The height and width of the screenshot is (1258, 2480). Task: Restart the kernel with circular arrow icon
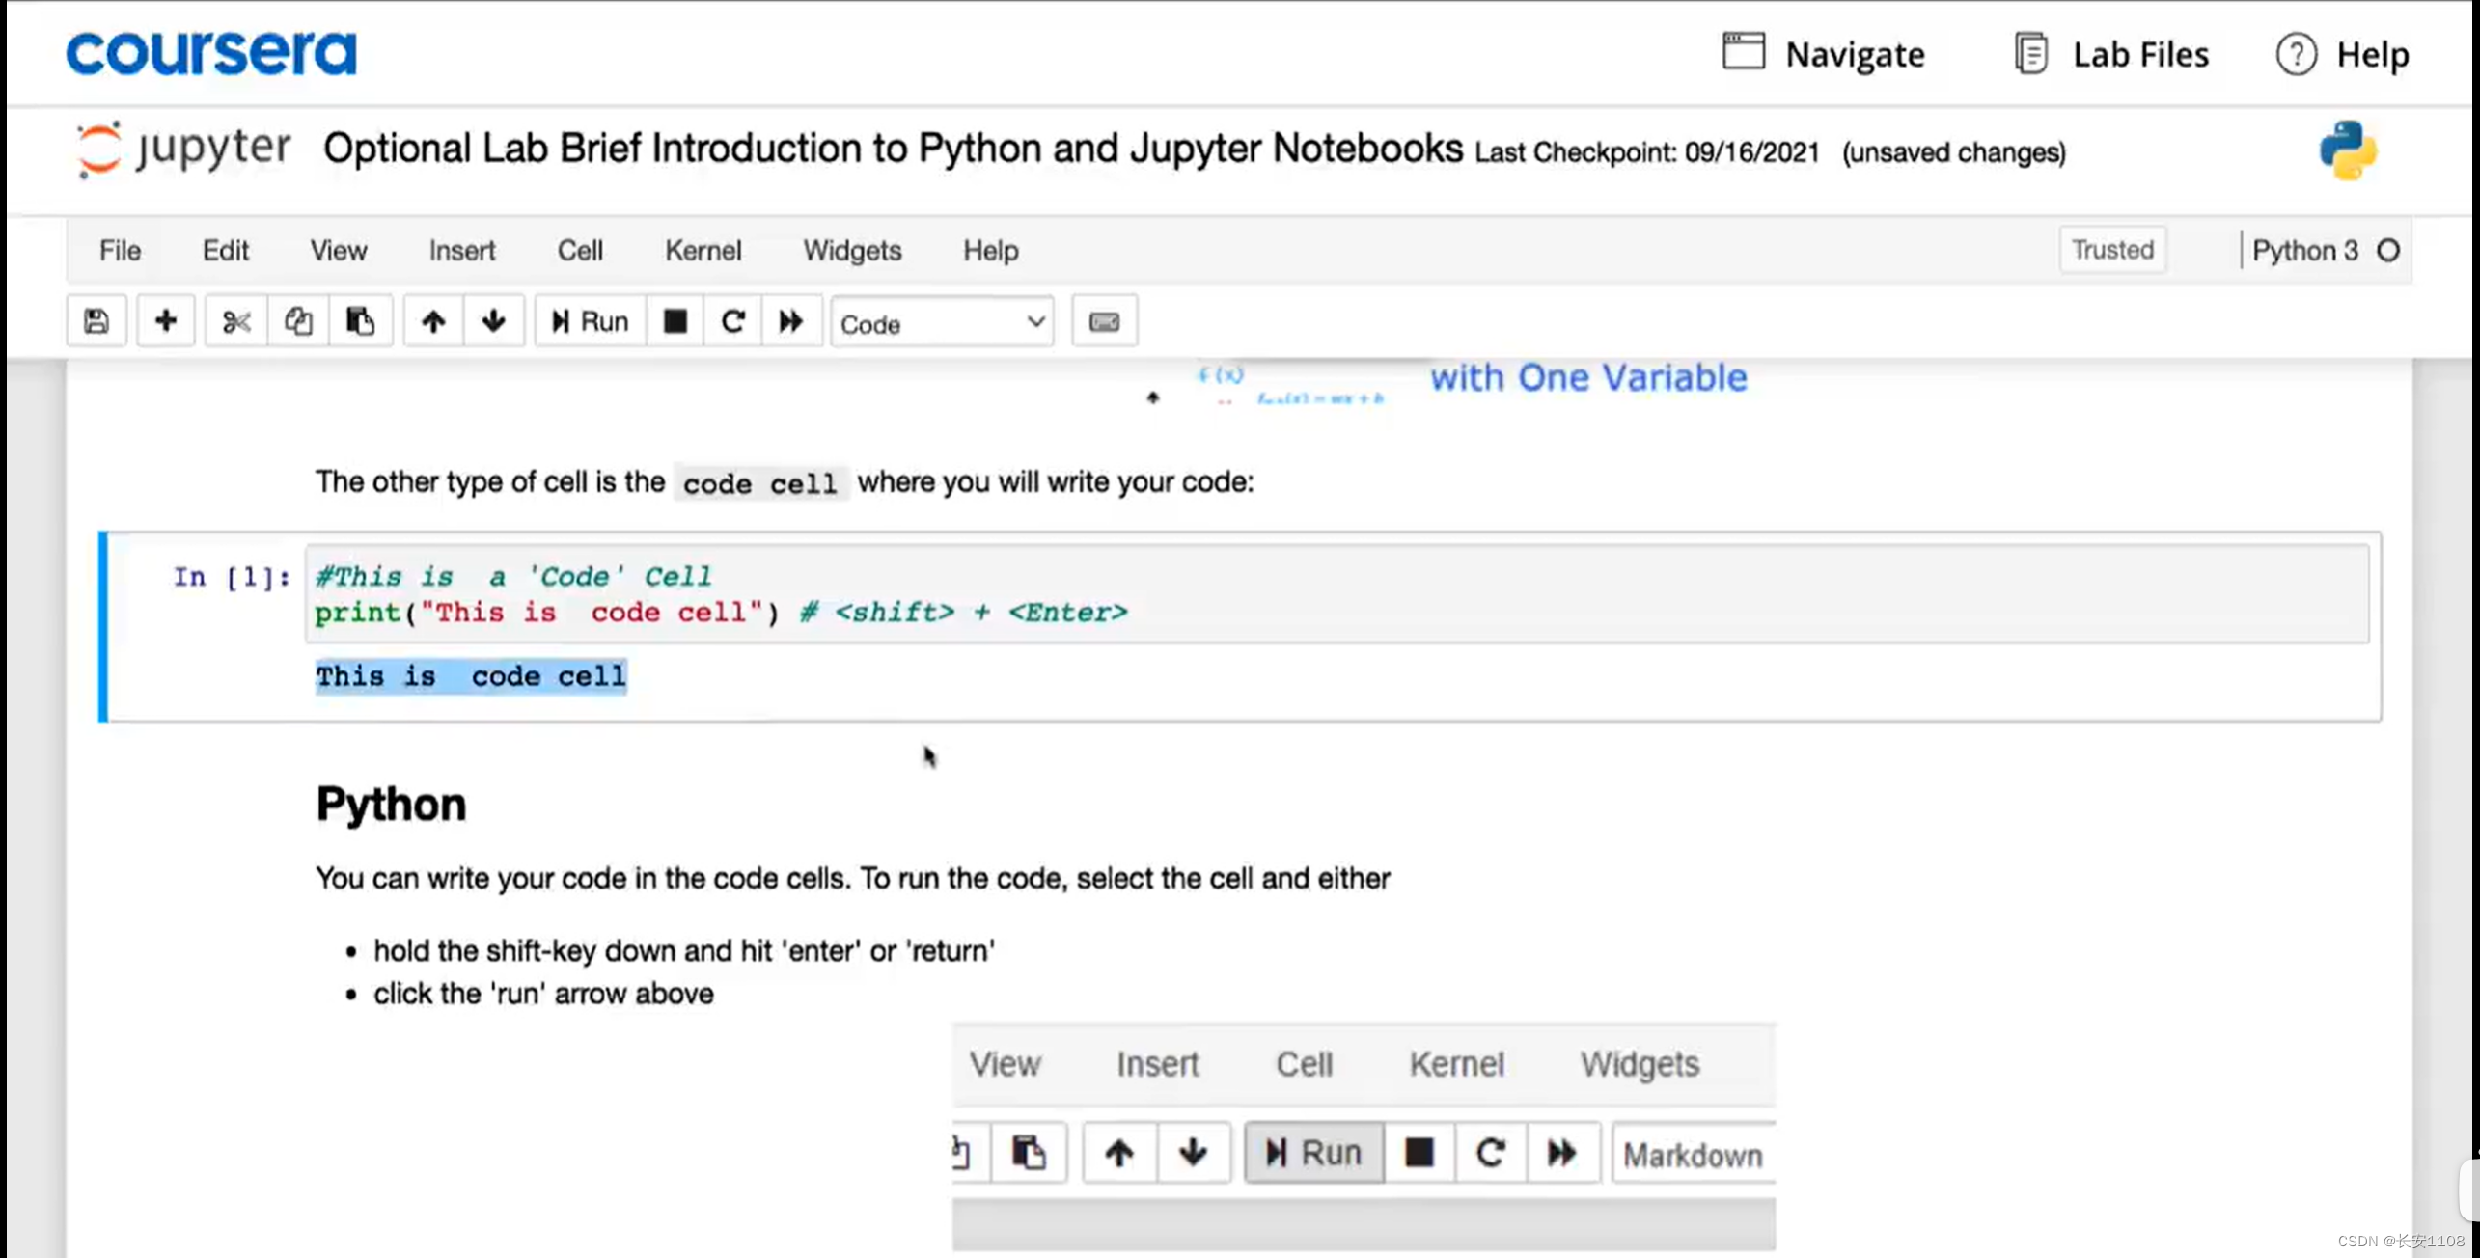(x=733, y=321)
